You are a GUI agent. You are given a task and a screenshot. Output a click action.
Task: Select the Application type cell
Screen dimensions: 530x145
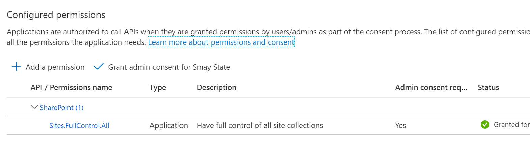[169, 125]
